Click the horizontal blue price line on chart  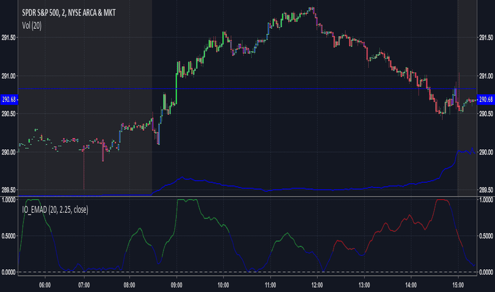pyautogui.click(x=247, y=89)
